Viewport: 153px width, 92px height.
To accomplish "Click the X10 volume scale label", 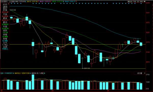I will [147, 89].
